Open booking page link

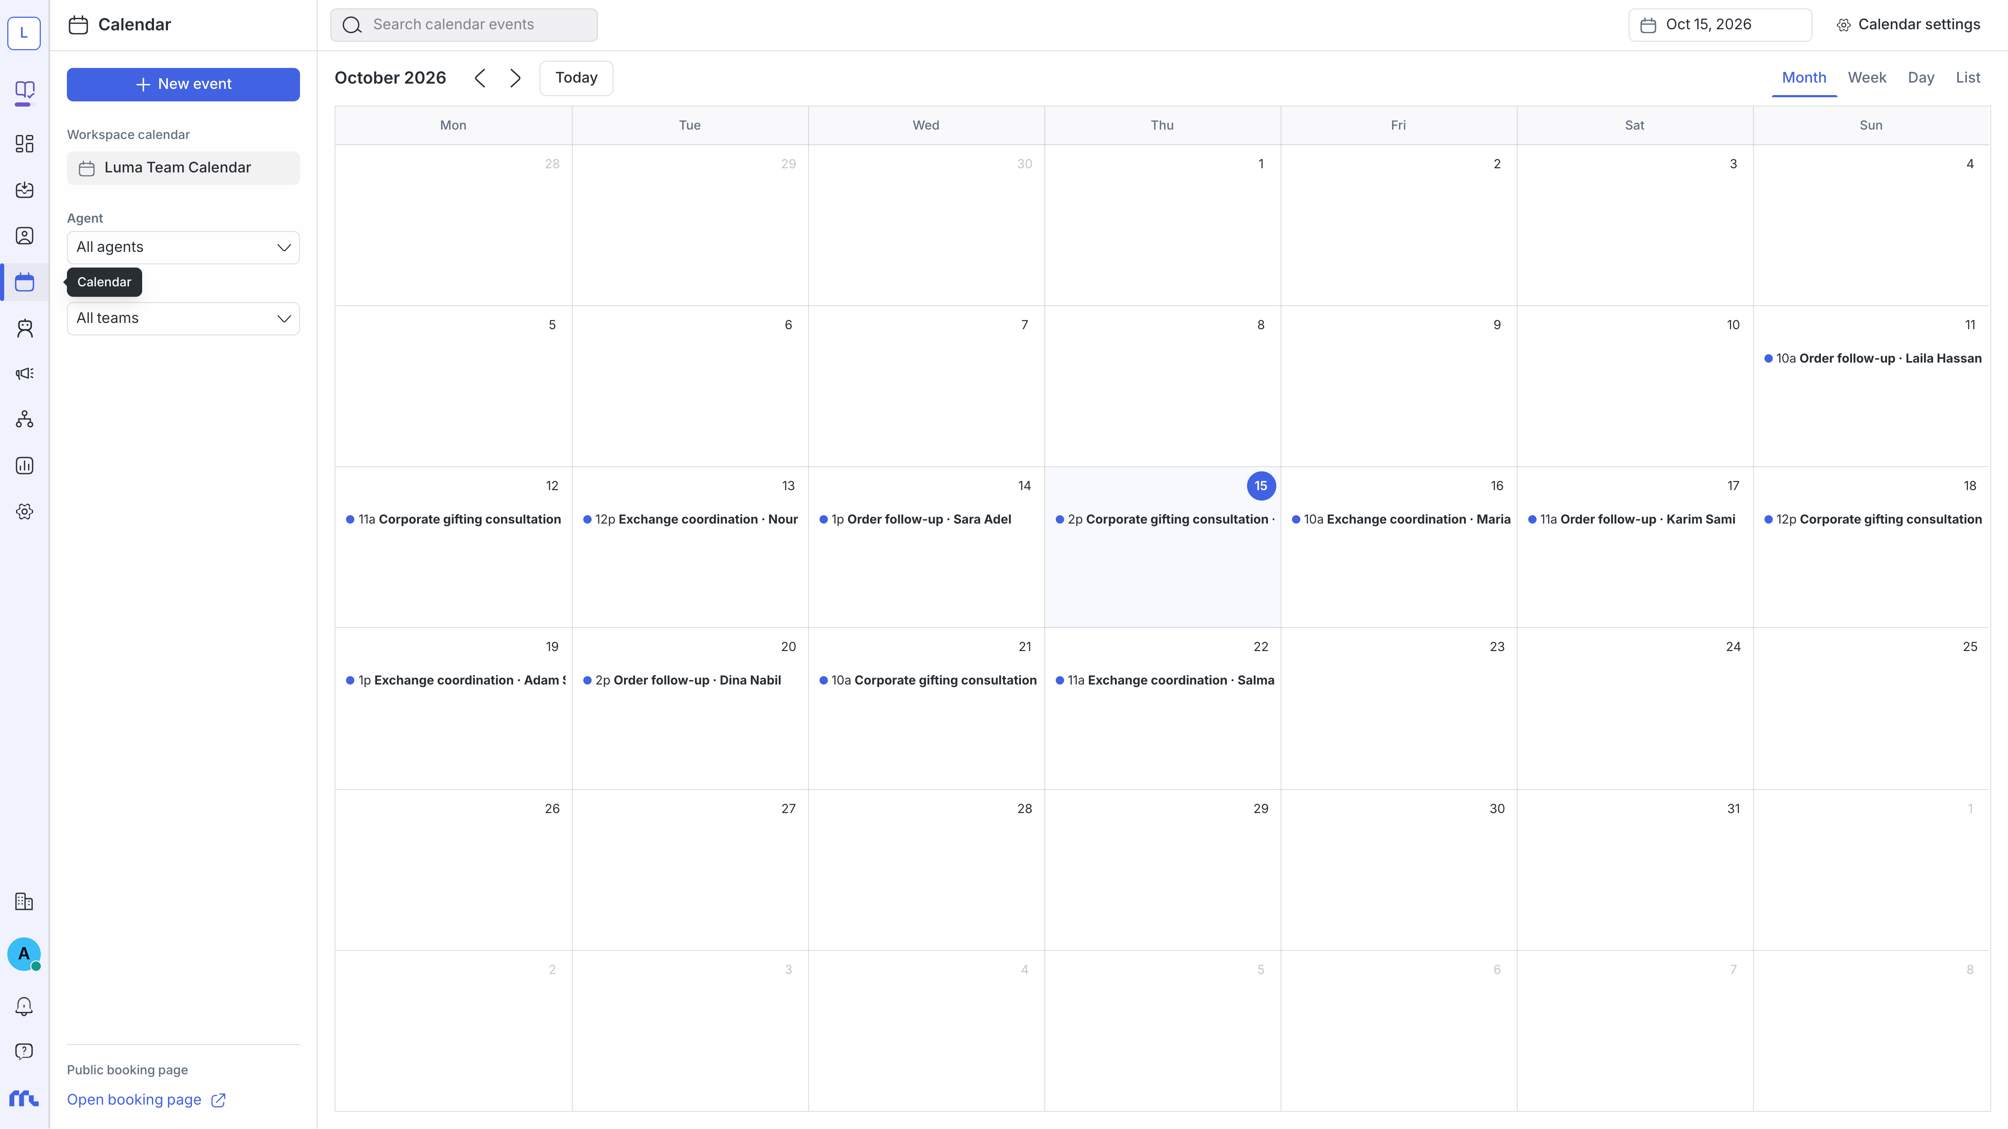click(147, 1099)
